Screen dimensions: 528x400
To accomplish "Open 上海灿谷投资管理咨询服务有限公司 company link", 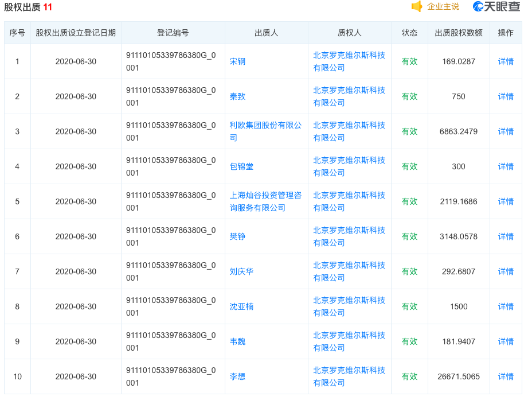I will [x=265, y=201].
